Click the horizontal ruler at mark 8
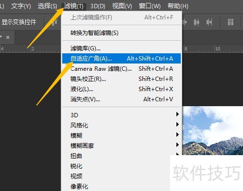The width and height of the screenshot is (243, 191). pyautogui.click(x=186, y=48)
